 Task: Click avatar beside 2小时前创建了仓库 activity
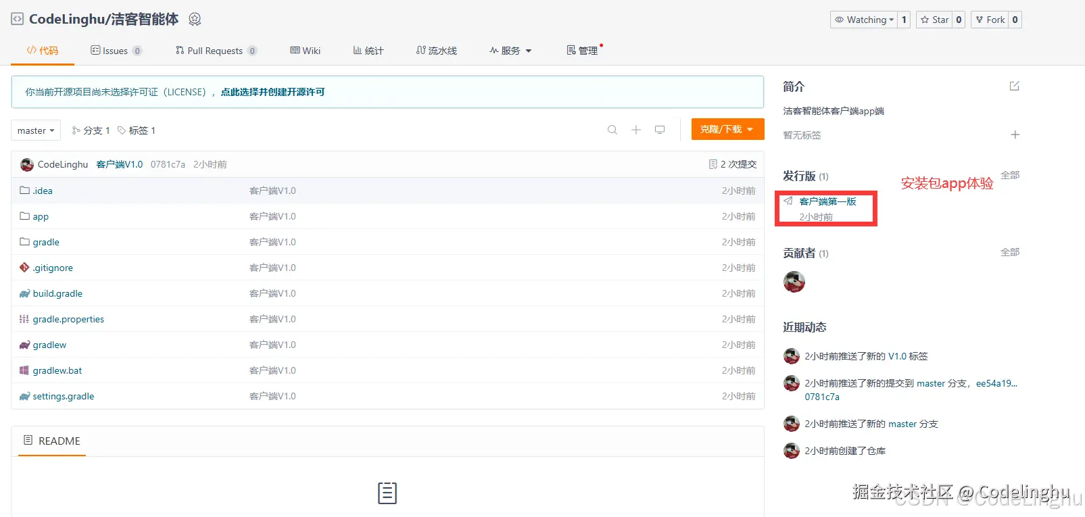[792, 451]
